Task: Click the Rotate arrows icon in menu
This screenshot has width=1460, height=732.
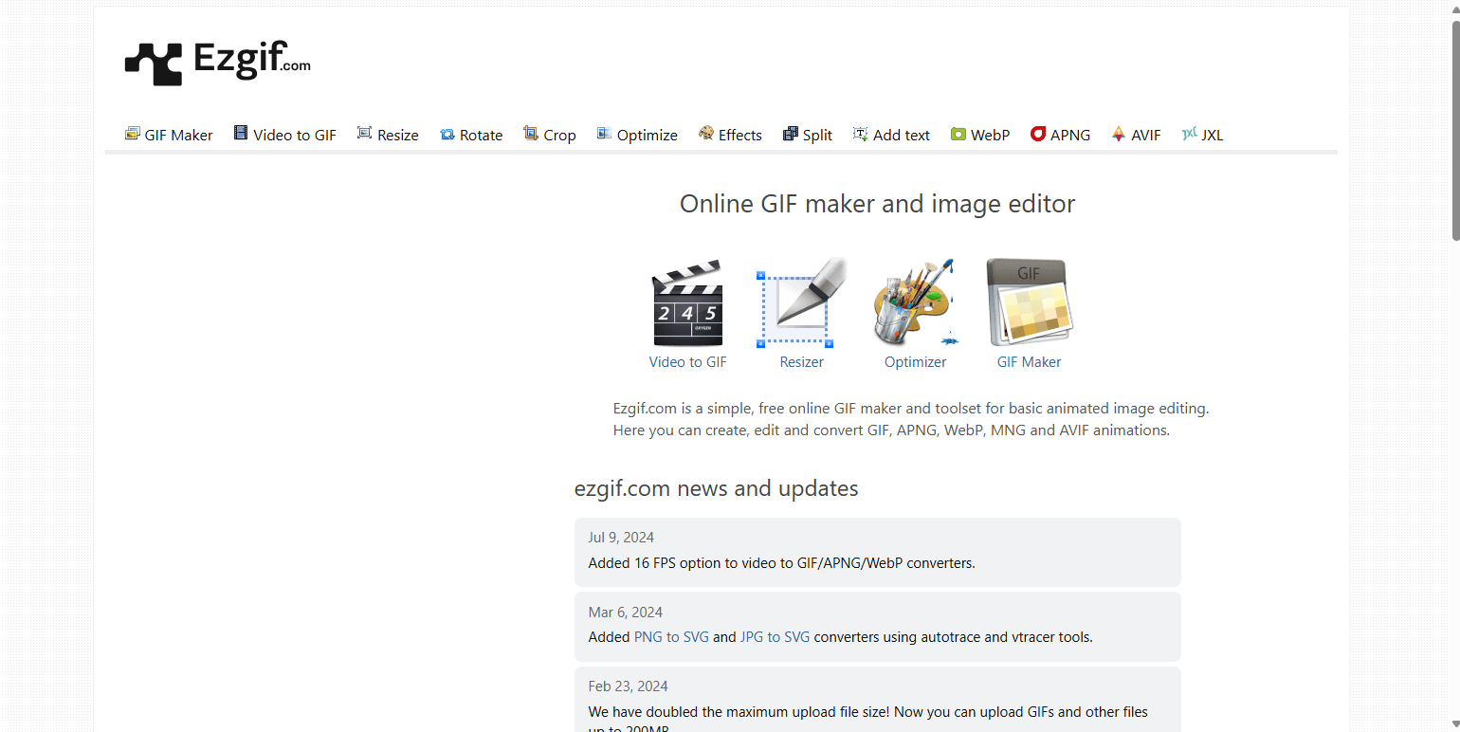Action: point(447,135)
